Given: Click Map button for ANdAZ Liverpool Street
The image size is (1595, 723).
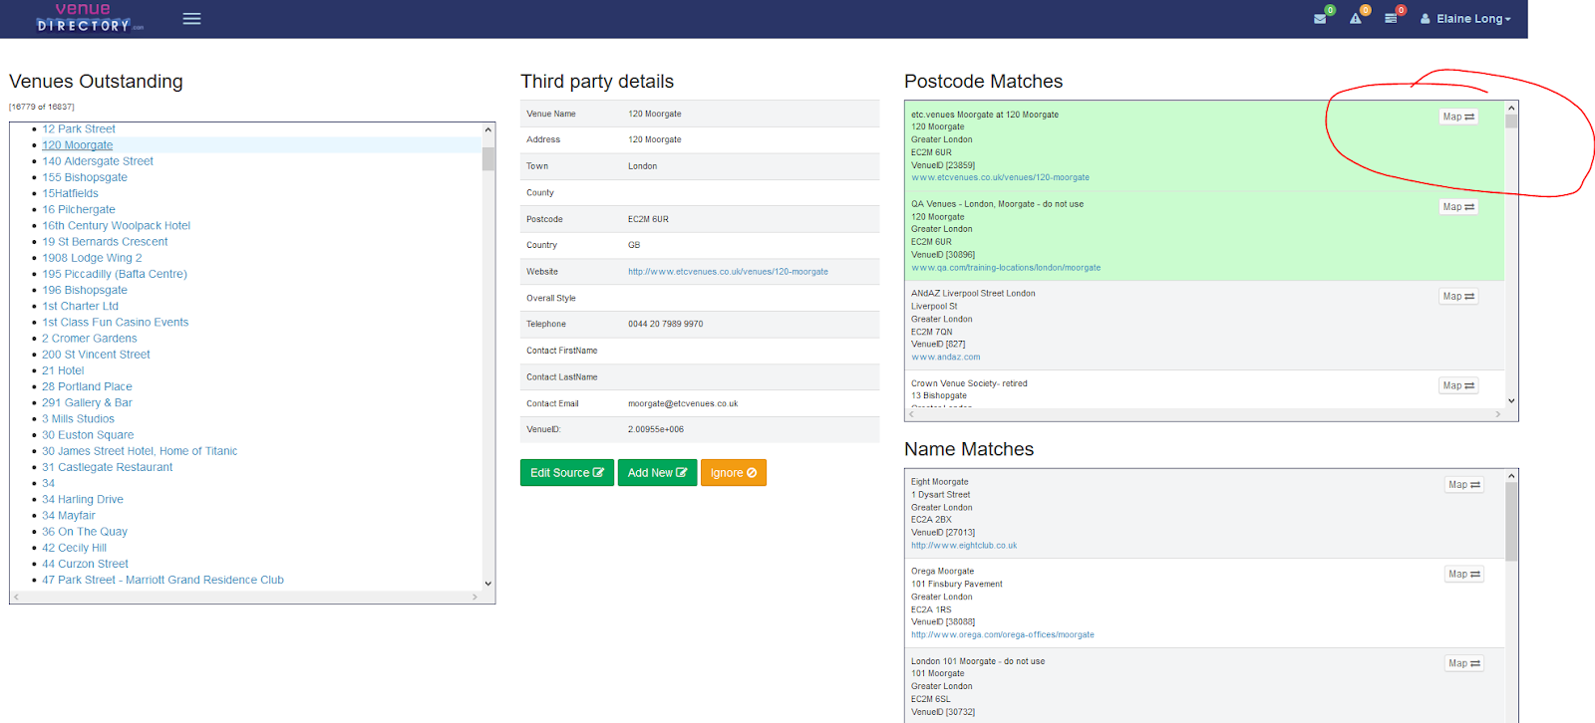Looking at the screenshot, I should (x=1458, y=297).
